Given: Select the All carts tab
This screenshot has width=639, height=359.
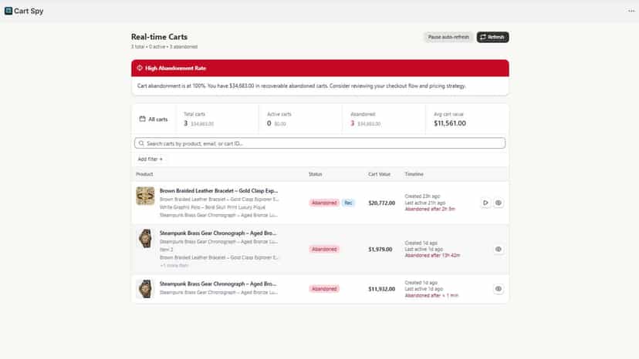Looking at the screenshot, I should (154, 119).
